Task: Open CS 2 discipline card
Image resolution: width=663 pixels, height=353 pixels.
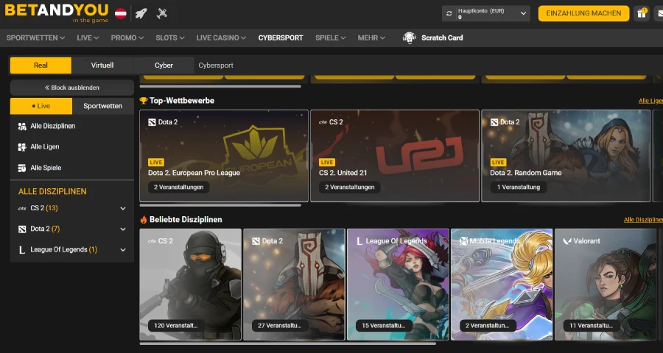Action: (190, 285)
